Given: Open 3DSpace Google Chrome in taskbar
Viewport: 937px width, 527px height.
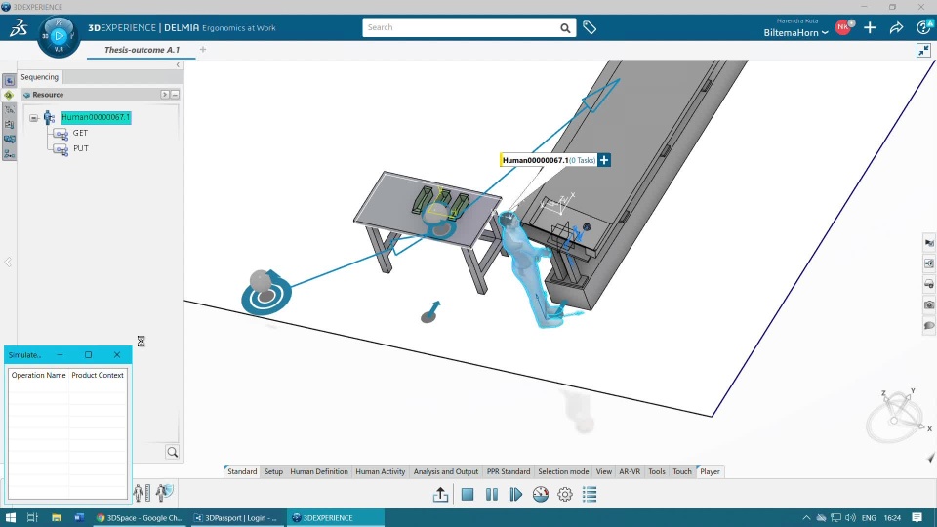Looking at the screenshot, I should 141,518.
